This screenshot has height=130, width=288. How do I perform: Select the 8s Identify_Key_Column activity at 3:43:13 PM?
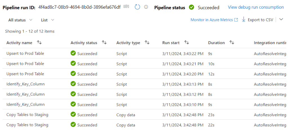(25, 84)
